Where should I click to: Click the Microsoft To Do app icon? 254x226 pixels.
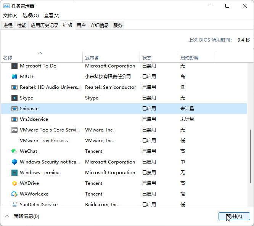coord(14,66)
